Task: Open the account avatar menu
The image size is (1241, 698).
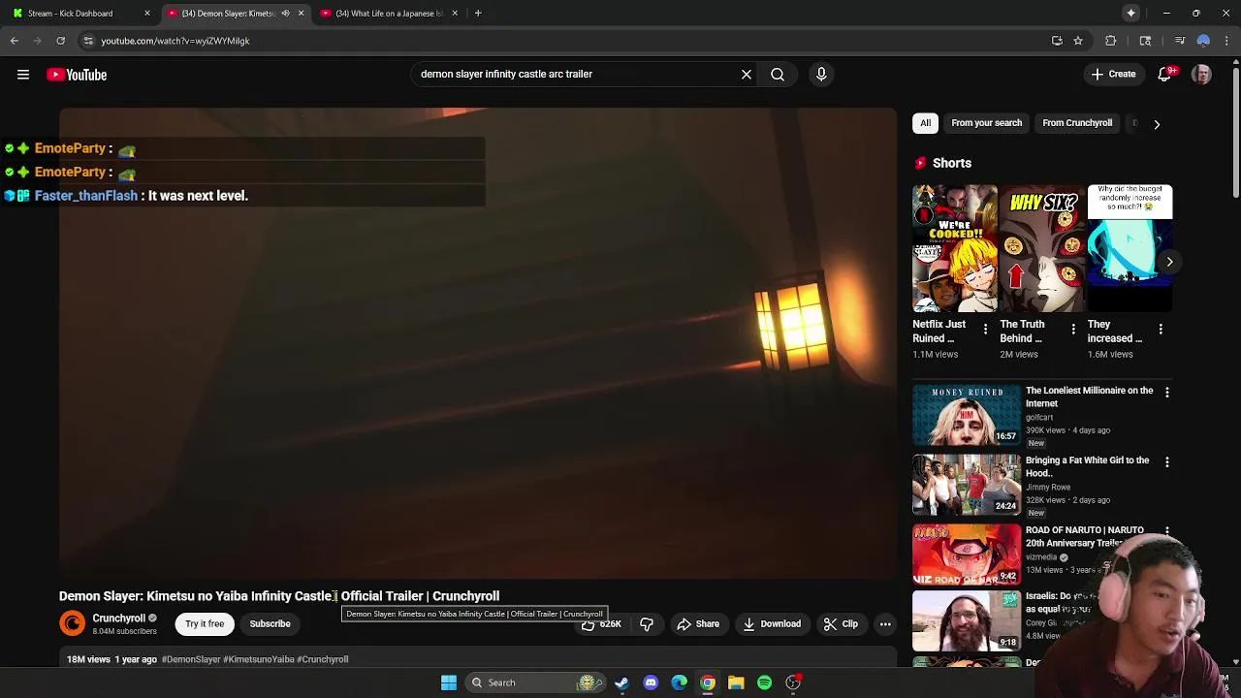Action: pos(1201,75)
